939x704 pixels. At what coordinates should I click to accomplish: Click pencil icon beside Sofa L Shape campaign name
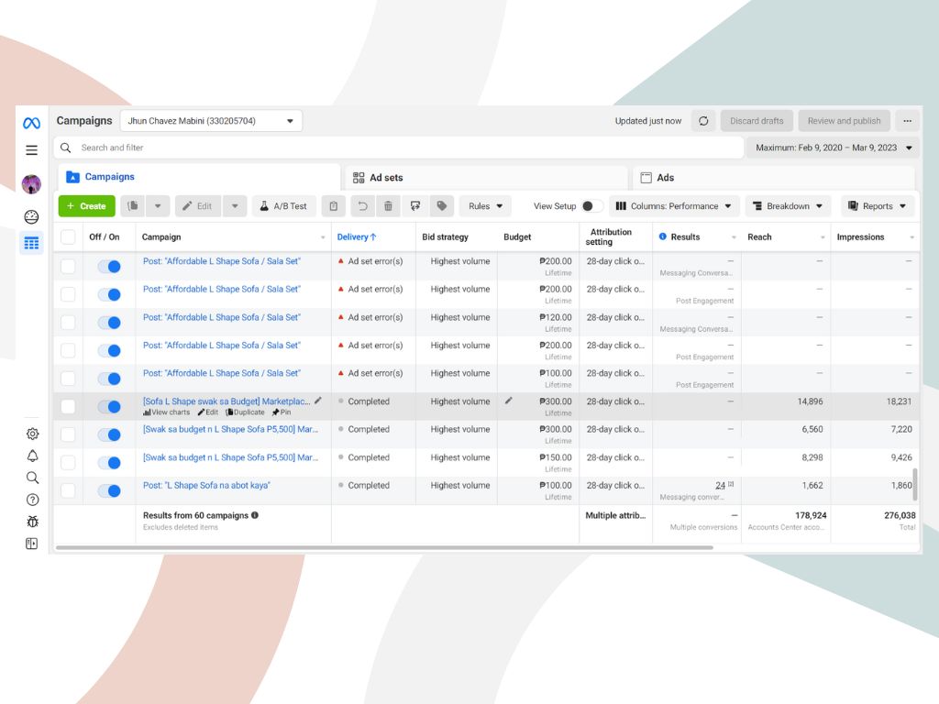click(318, 401)
